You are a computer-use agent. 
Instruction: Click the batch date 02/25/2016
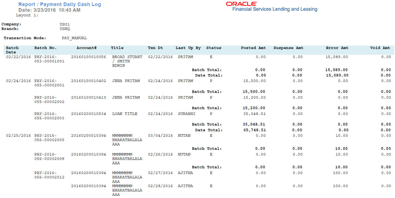point(19,136)
